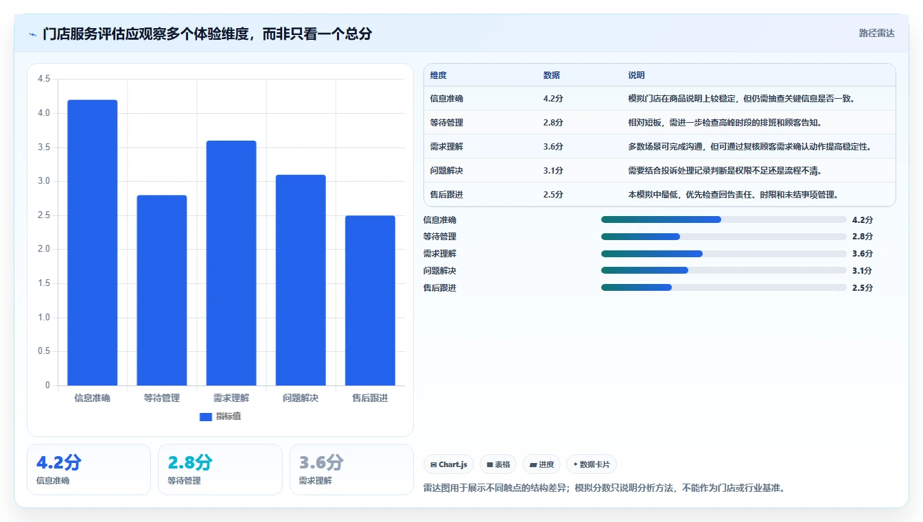Click the description starting 多数场景可完成沟通
The height and width of the screenshot is (522, 923).
pyautogui.click(x=750, y=146)
